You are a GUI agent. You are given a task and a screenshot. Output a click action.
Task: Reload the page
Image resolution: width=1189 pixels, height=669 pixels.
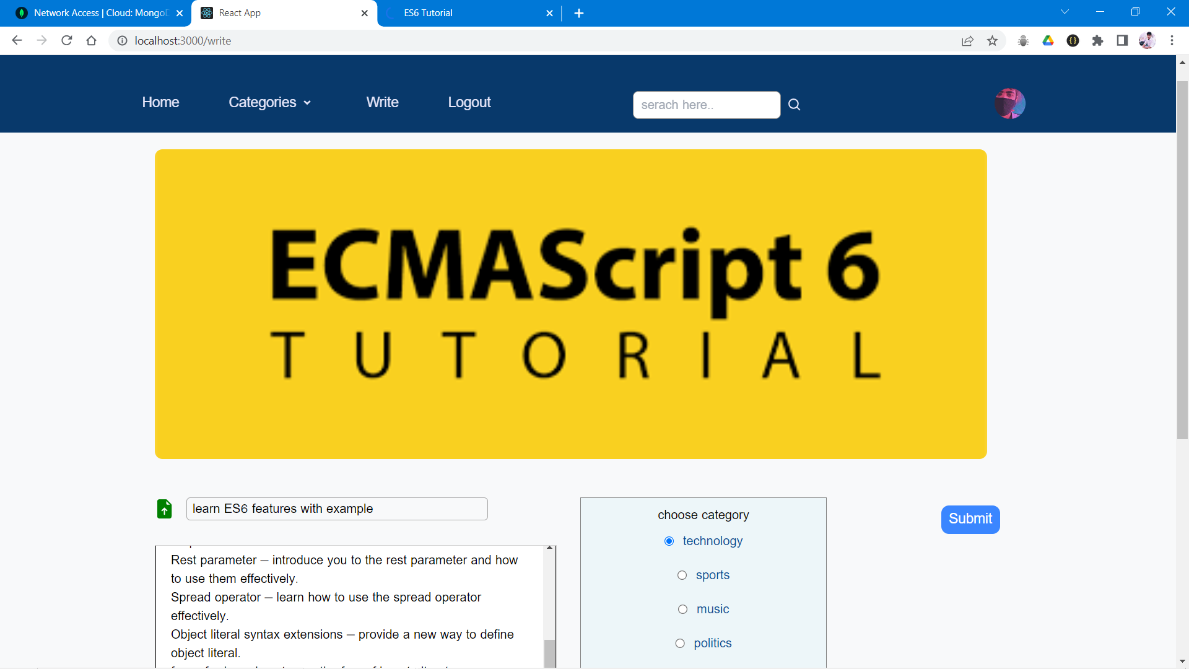67,41
